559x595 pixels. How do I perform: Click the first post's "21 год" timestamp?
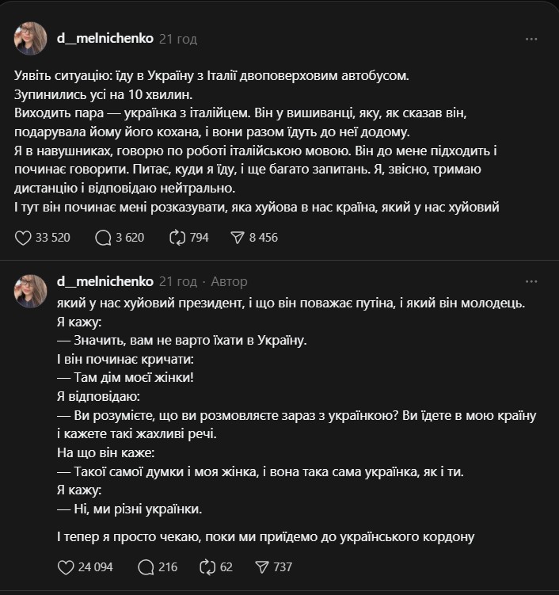tap(178, 38)
